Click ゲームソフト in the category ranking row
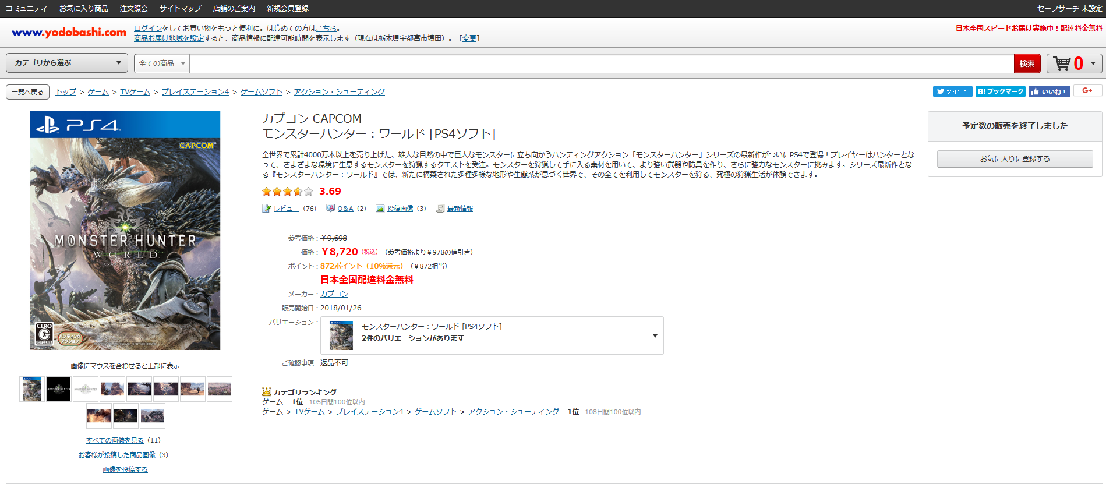The width and height of the screenshot is (1106, 484). click(x=436, y=412)
